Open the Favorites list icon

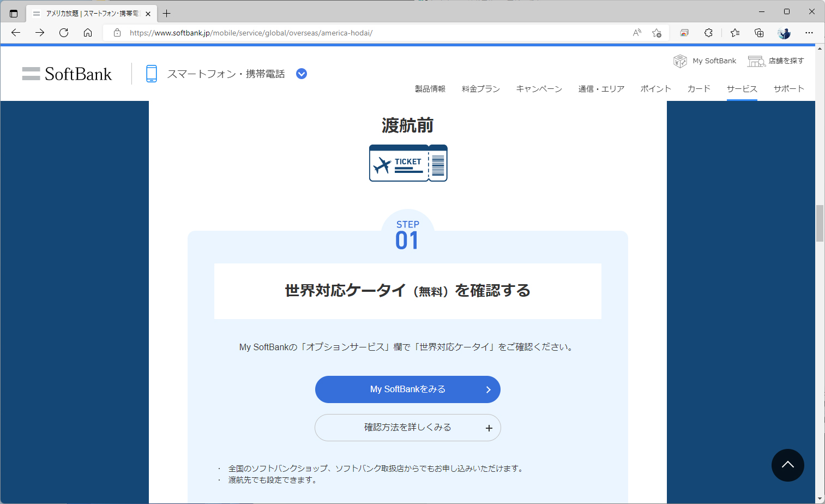[x=735, y=33]
